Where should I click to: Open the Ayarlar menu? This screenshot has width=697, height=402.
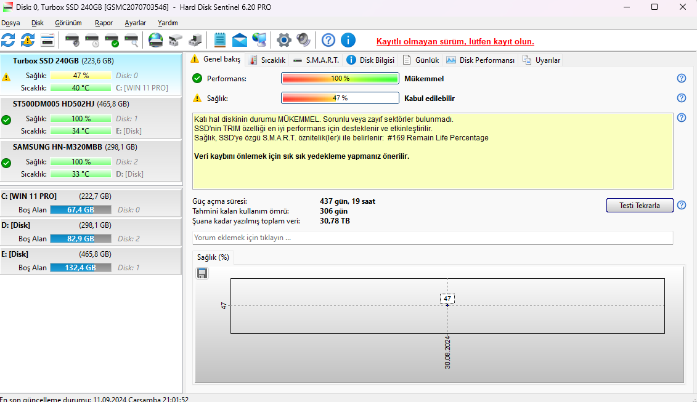135,23
